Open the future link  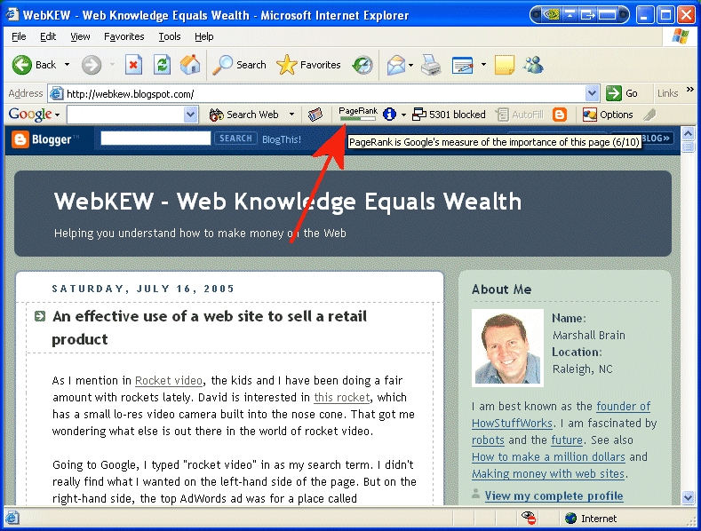pos(567,440)
